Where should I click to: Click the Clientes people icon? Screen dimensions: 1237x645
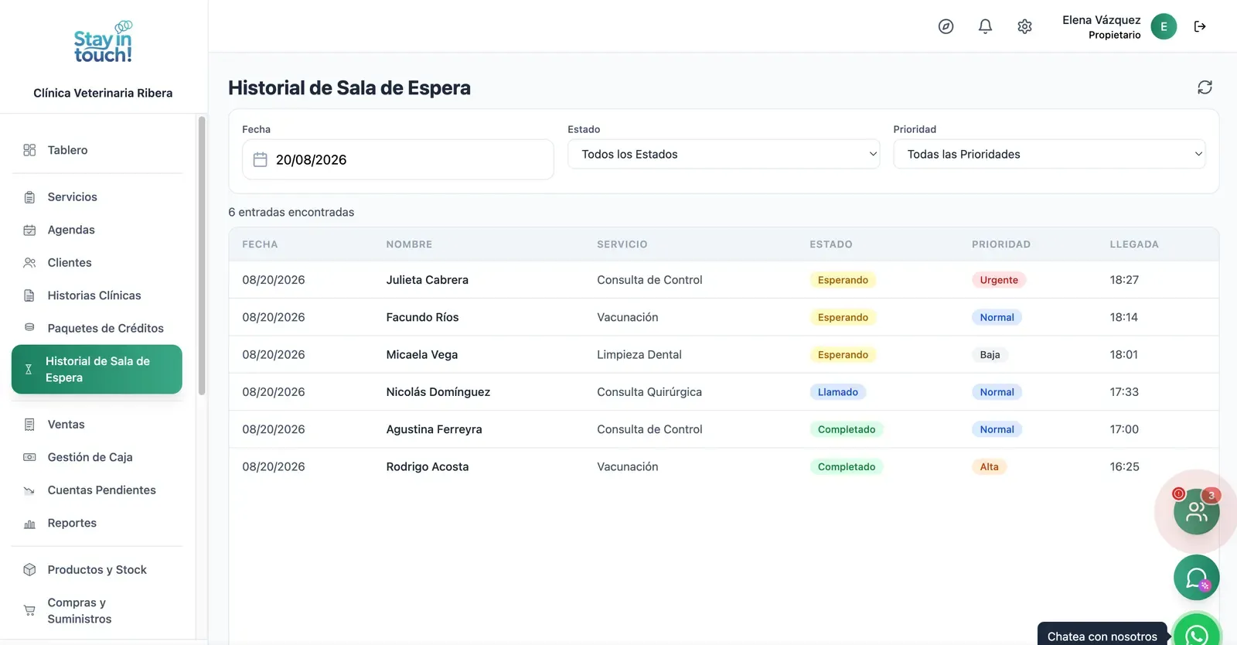pyautogui.click(x=29, y=263)
